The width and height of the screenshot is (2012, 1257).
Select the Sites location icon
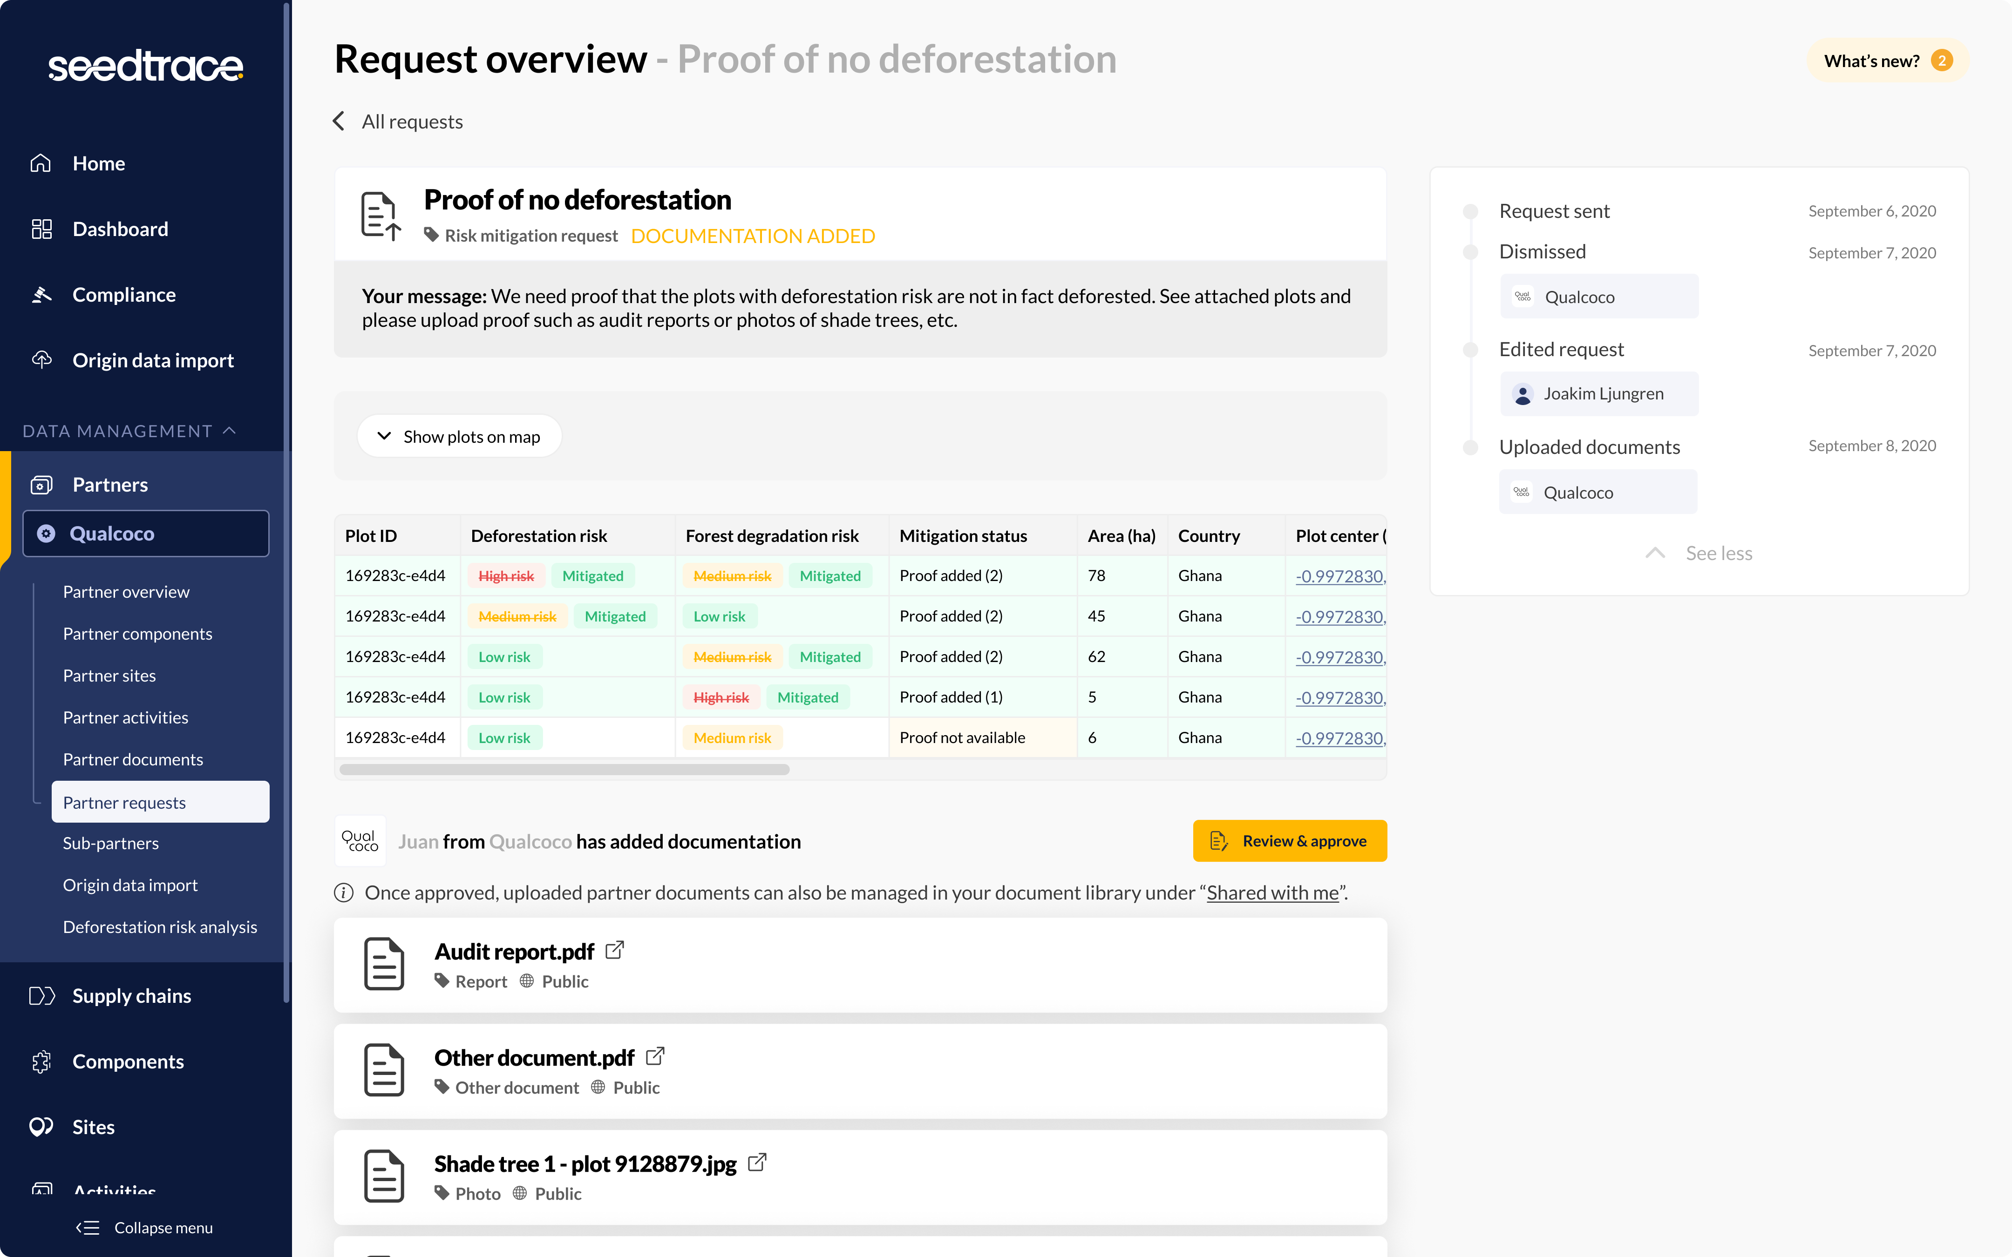click(41, 1127)
